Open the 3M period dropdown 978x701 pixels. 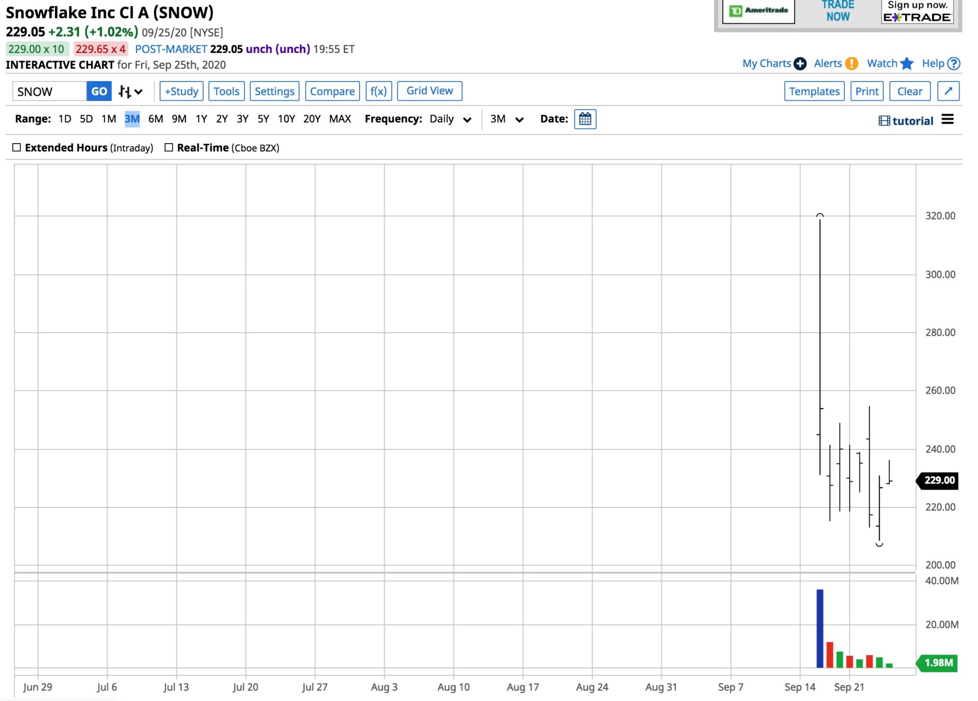506,119
